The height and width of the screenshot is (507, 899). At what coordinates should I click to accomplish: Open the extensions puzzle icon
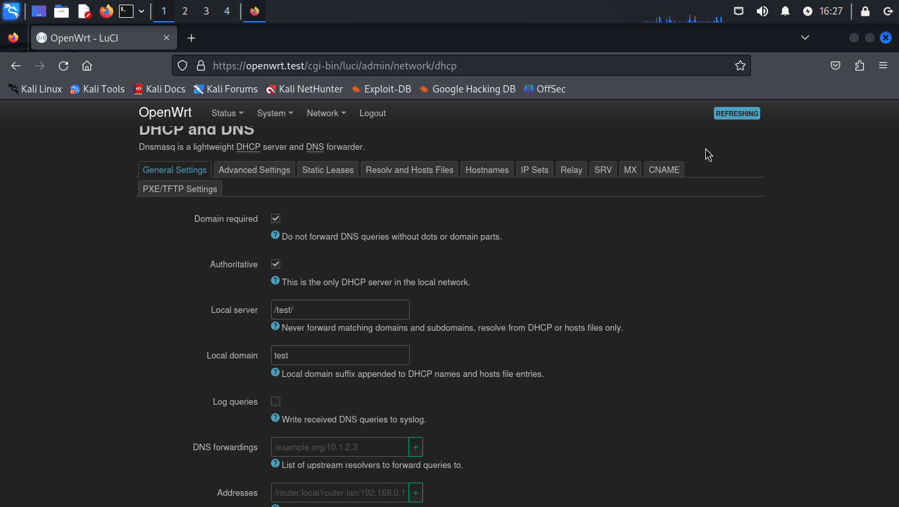point(859,65)
